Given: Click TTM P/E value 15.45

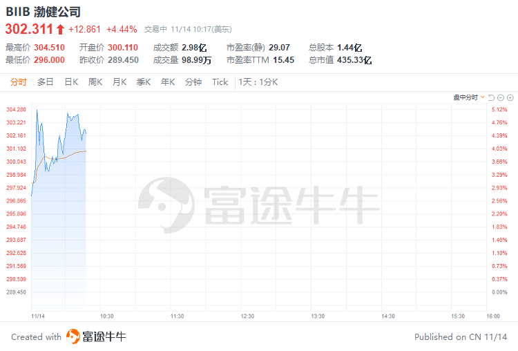Looking at the screenshot, I should tap(283, 60).
